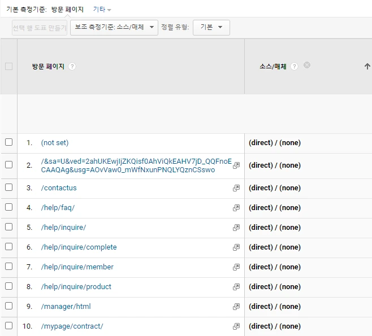Open external link icon for /help/inquire/product row

coord(236,287)
